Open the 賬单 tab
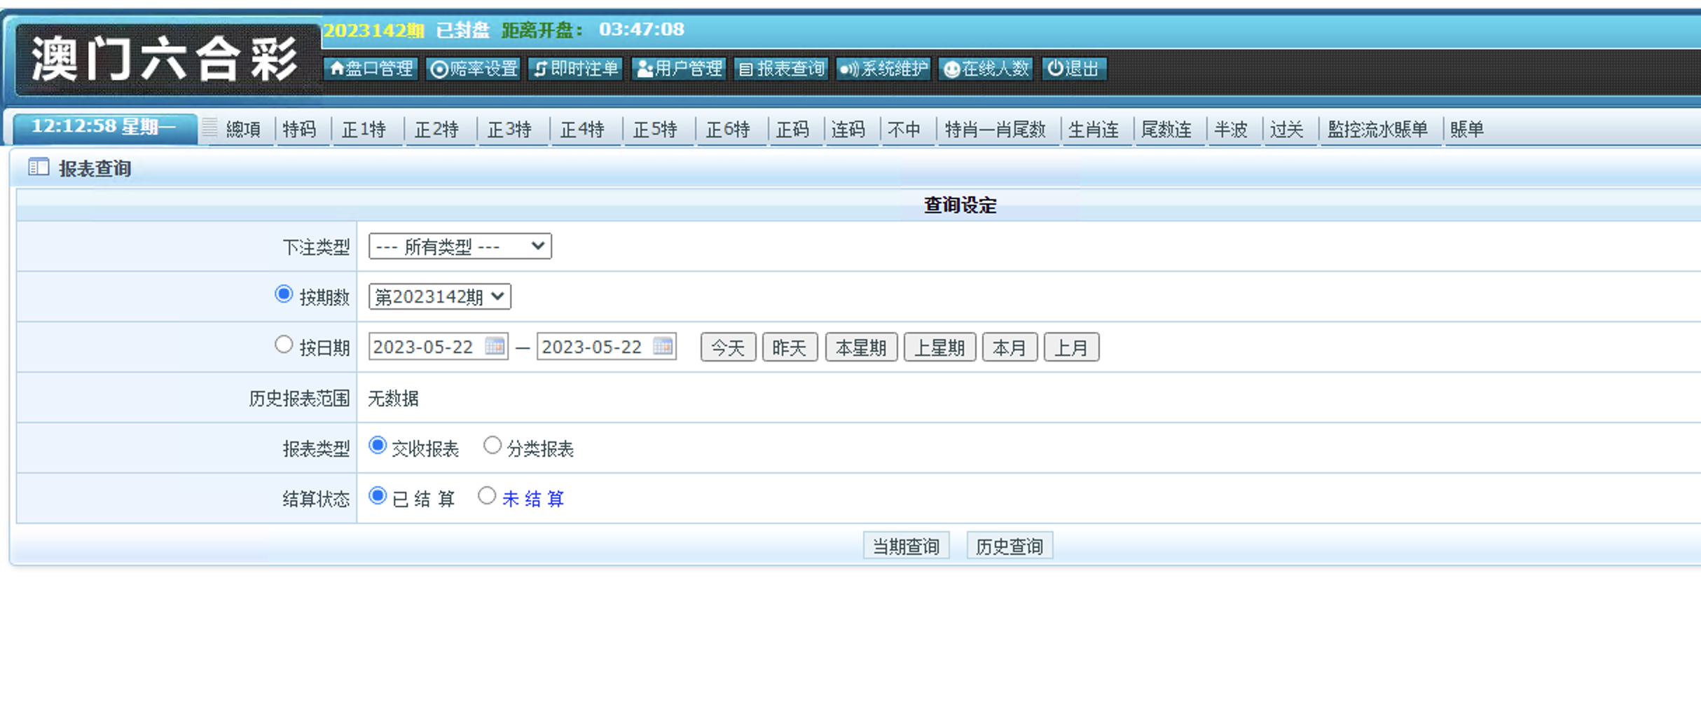1701x709 pixels. point(1467,130)
